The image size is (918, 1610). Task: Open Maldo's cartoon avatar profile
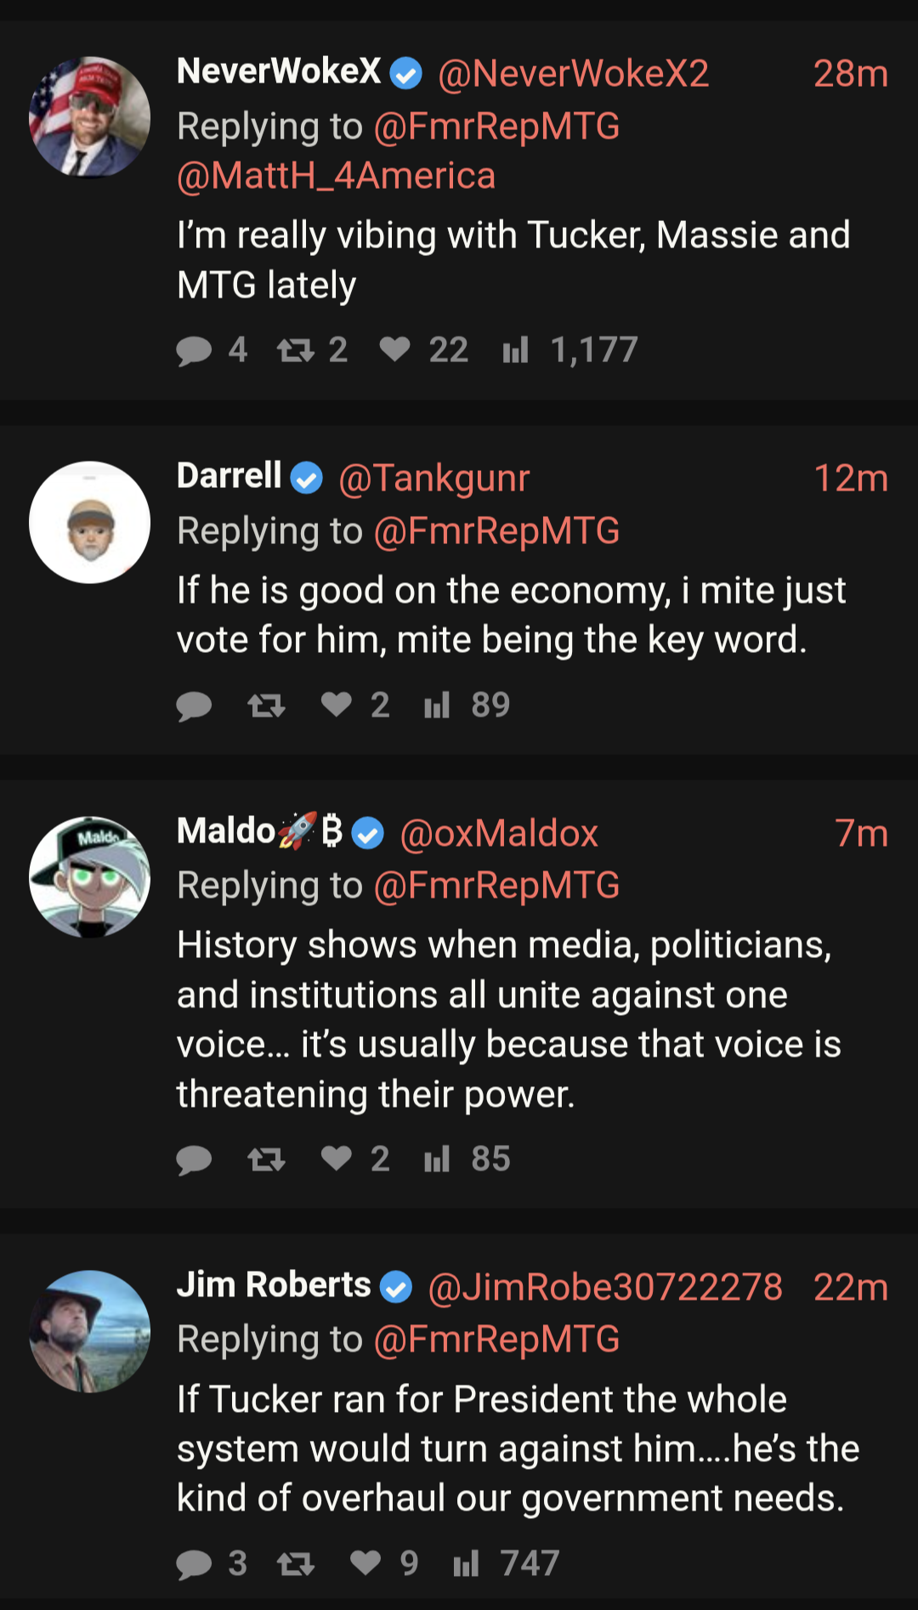click(90, 877)
